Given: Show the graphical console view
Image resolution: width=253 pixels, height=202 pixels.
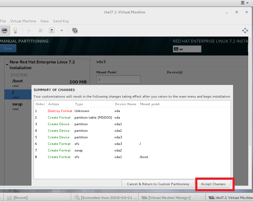Looking at the screenshot, I should pyautogui.click(x=4, y=31).
